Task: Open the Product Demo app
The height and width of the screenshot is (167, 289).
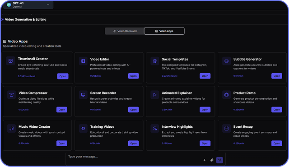Action: [x=277, y=110]
